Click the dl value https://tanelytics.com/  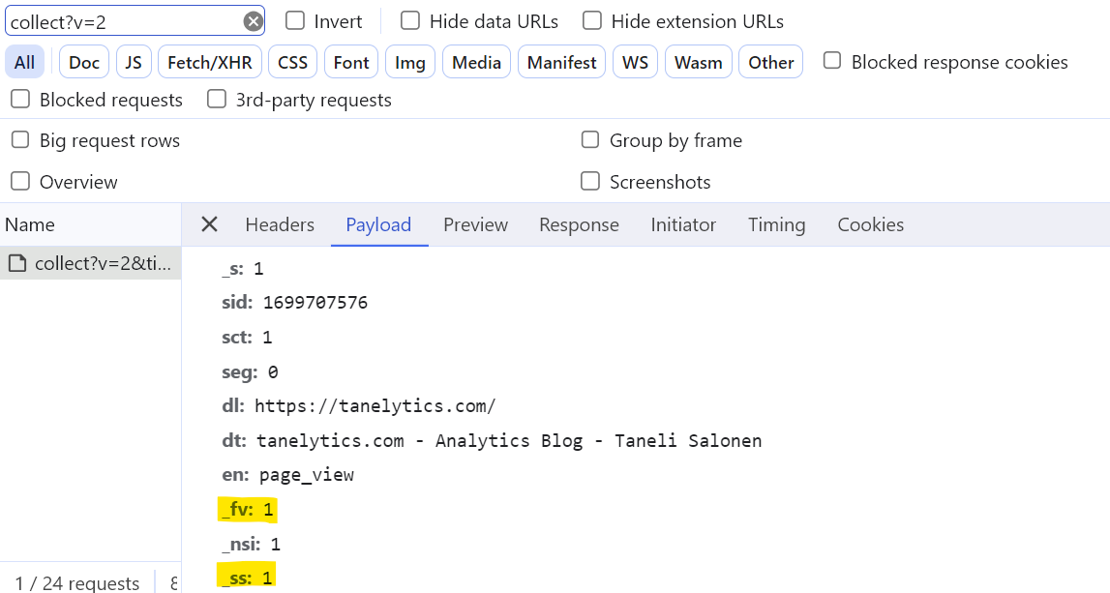[375, 406]
